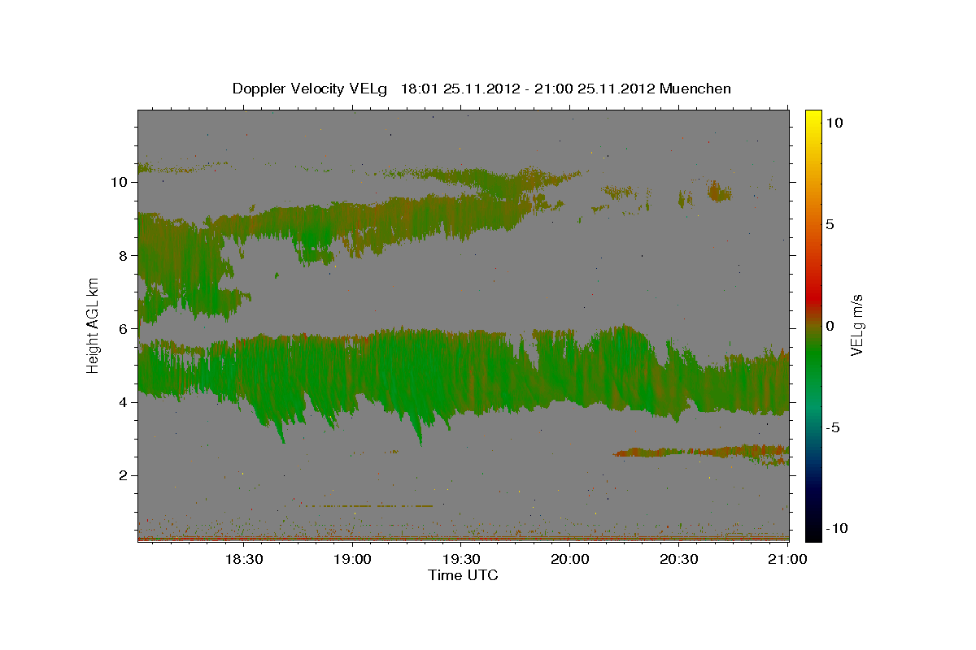Click the 'Time UTC' axis label

(463, 575)
